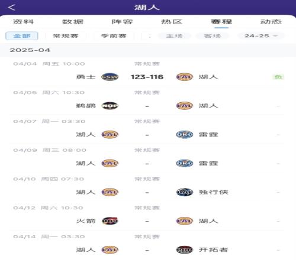Tap Thunder logo in 04/09 game
The height and width of the screenshot is (260, 296).
click(184, 163)
